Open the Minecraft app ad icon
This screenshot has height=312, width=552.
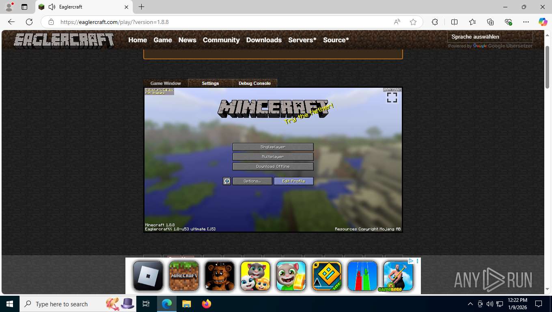tap(184, 276)
